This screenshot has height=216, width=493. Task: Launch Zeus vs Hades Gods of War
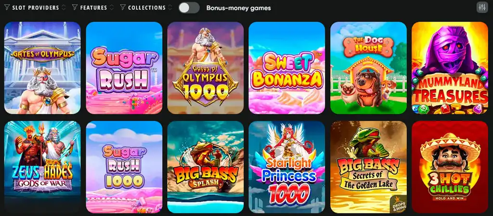(42, 167)
